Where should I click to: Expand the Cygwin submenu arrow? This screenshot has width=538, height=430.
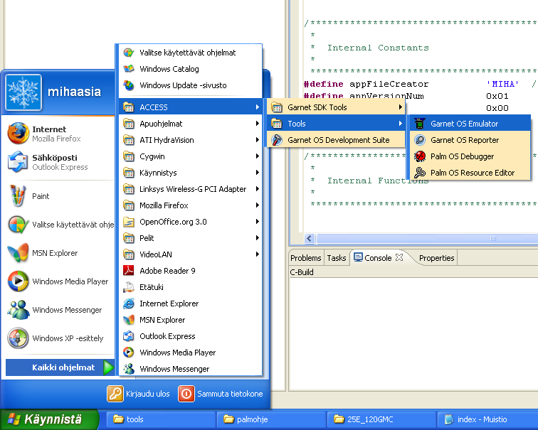[257, 156]
